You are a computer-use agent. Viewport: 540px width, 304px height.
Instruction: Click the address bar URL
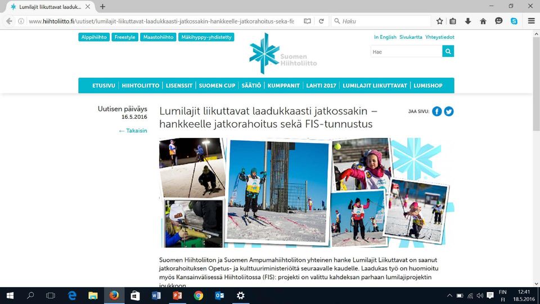click(161, 21)
